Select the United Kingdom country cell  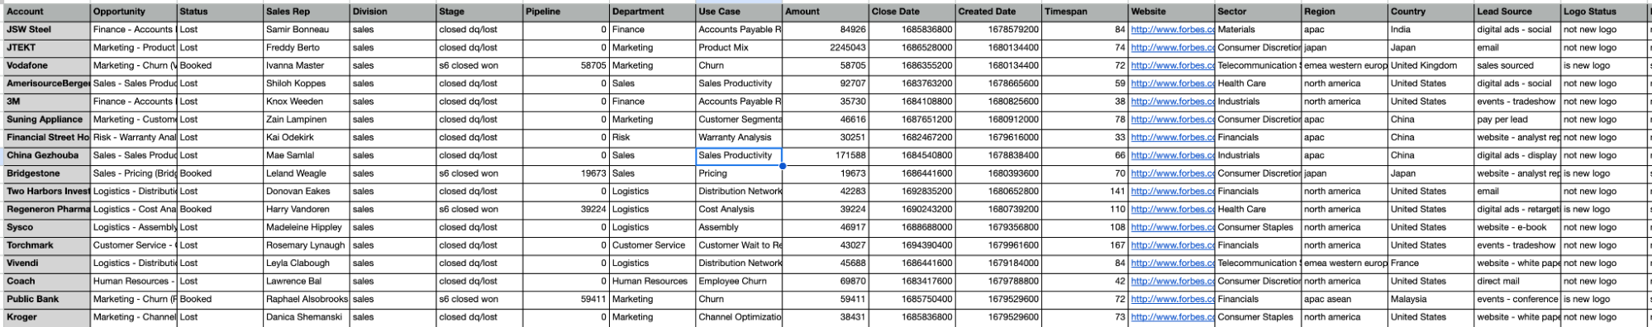tap(1431, 65)
